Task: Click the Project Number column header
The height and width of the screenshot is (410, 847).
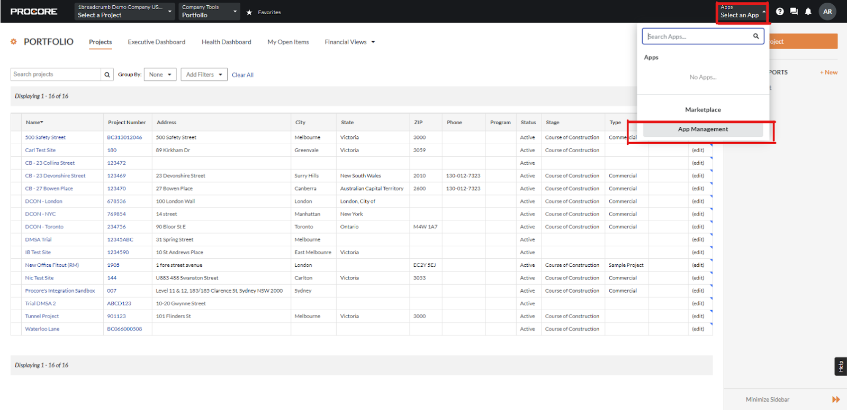Action: (x=127, y=123)
